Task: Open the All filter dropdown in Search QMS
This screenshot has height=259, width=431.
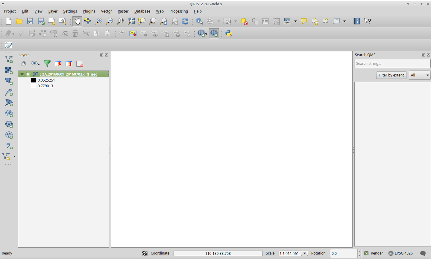Action: point(420,75)
